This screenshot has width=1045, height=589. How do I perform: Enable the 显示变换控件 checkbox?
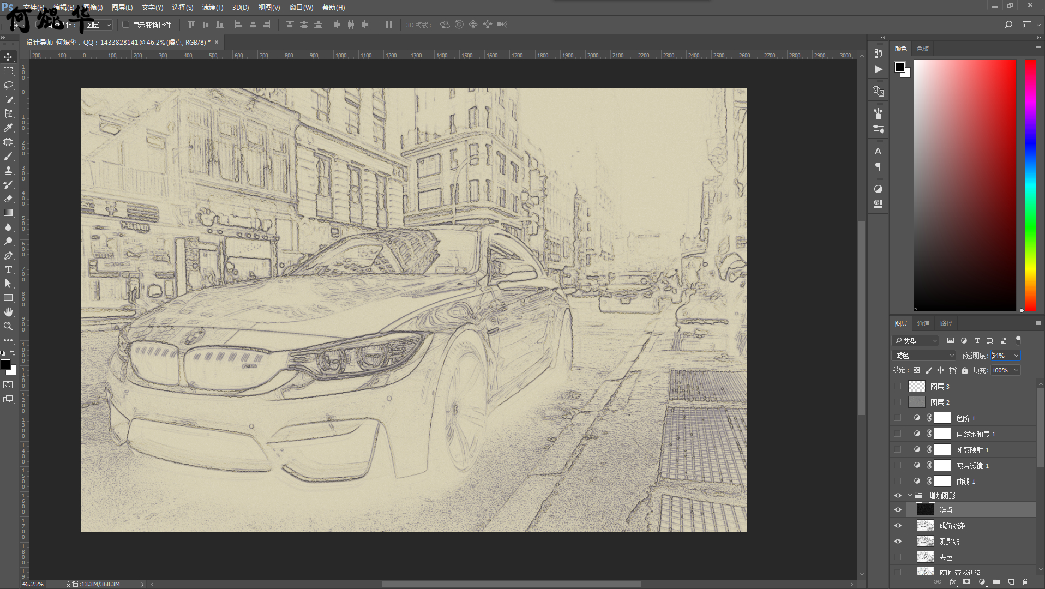click(126, 25)
